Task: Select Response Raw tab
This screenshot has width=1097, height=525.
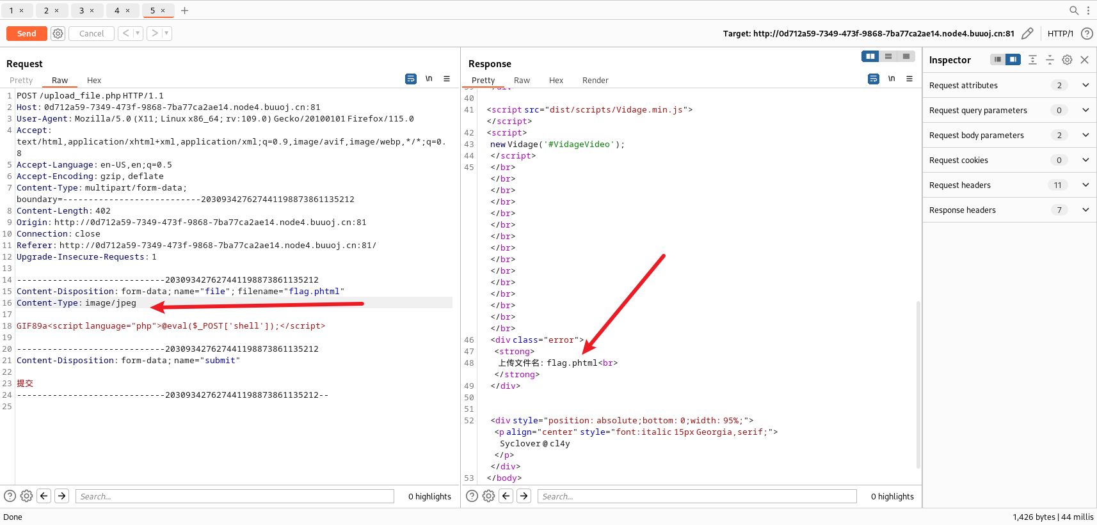Action: tap(522, 80)
